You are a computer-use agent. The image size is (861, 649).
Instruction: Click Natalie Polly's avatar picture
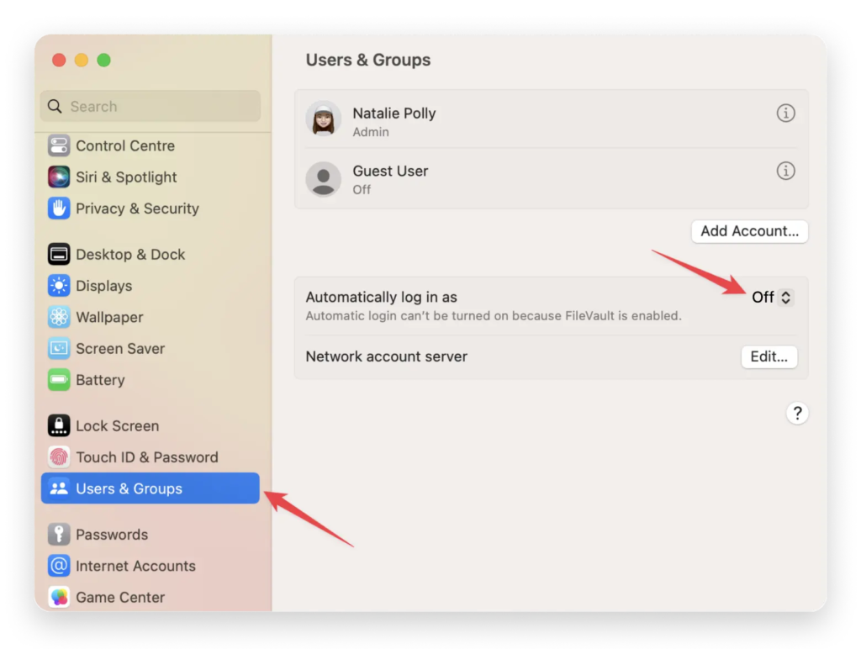tap(324, 119)
